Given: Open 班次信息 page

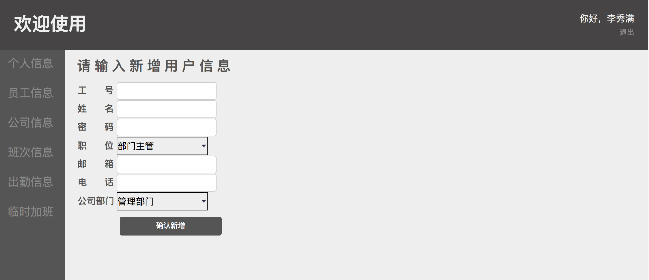Looking at the screenshot, I should pos(30,152).
